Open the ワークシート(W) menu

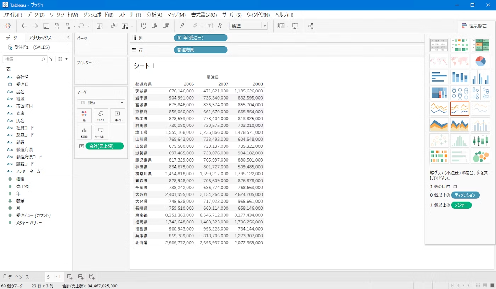pyautogui.click(x=64, y=15)
